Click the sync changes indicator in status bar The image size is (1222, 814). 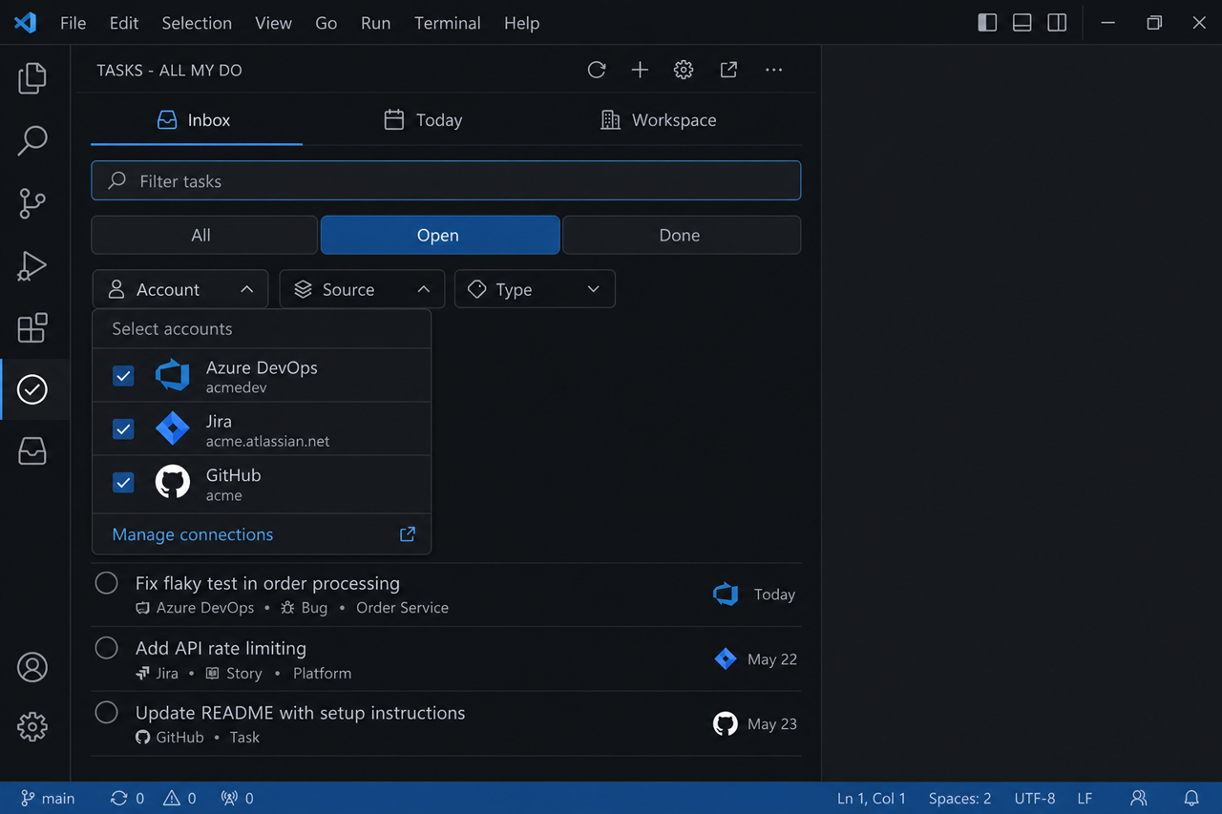127,798
